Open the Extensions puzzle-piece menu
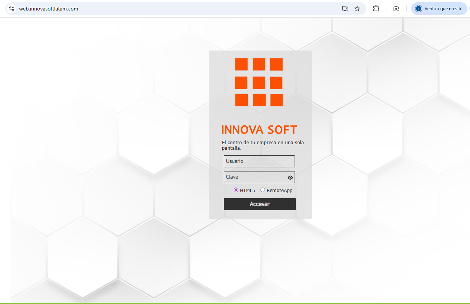470x304 pixels. coord(376,9)
